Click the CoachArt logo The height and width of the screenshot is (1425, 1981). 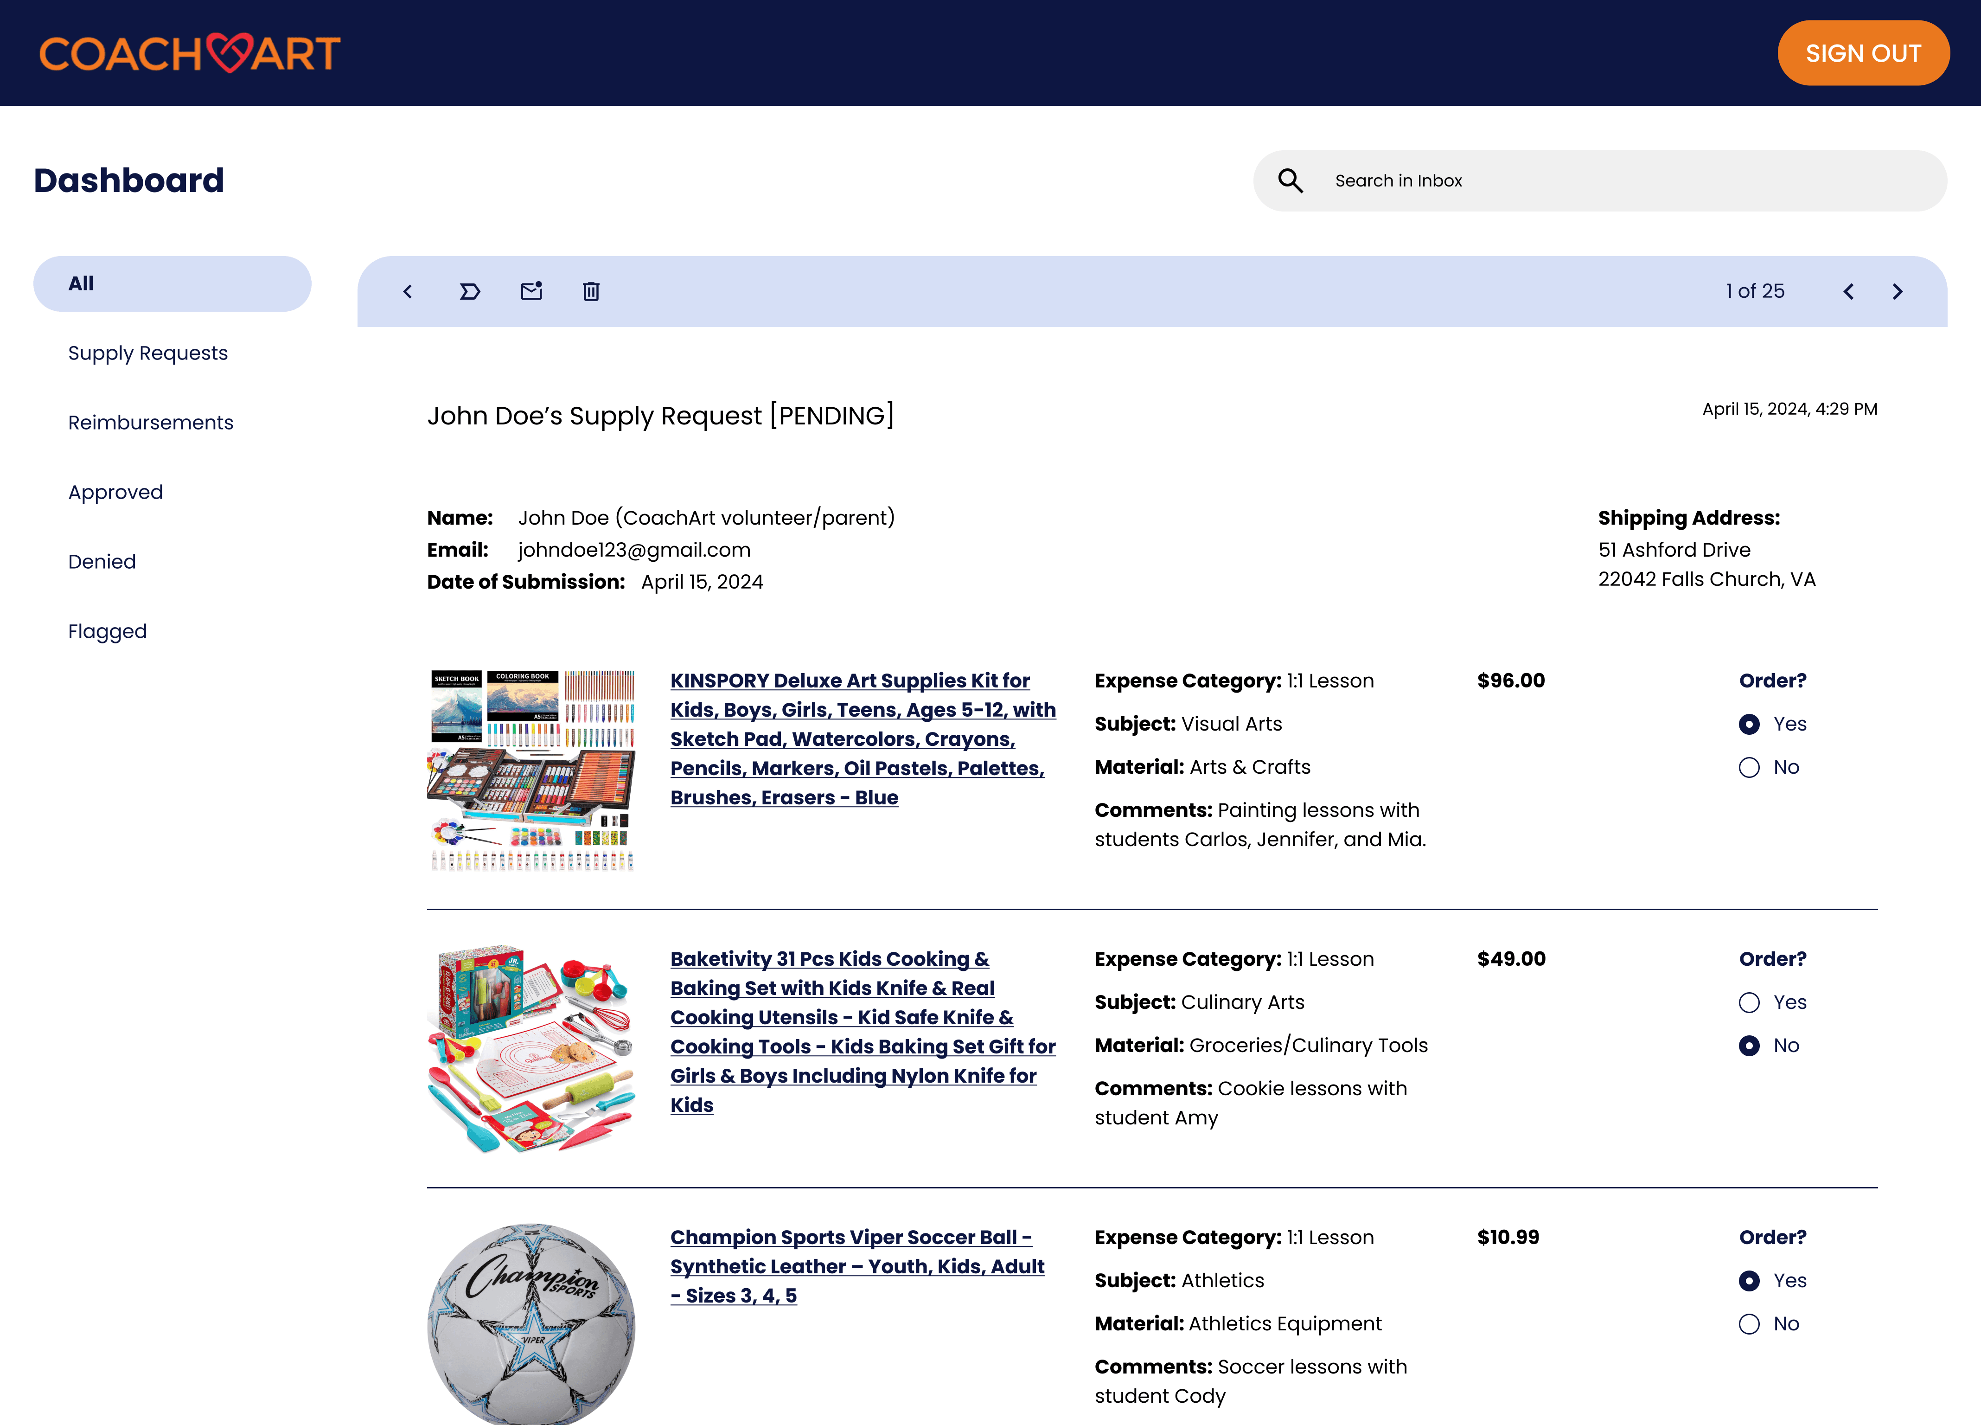(x=190, y=53)
